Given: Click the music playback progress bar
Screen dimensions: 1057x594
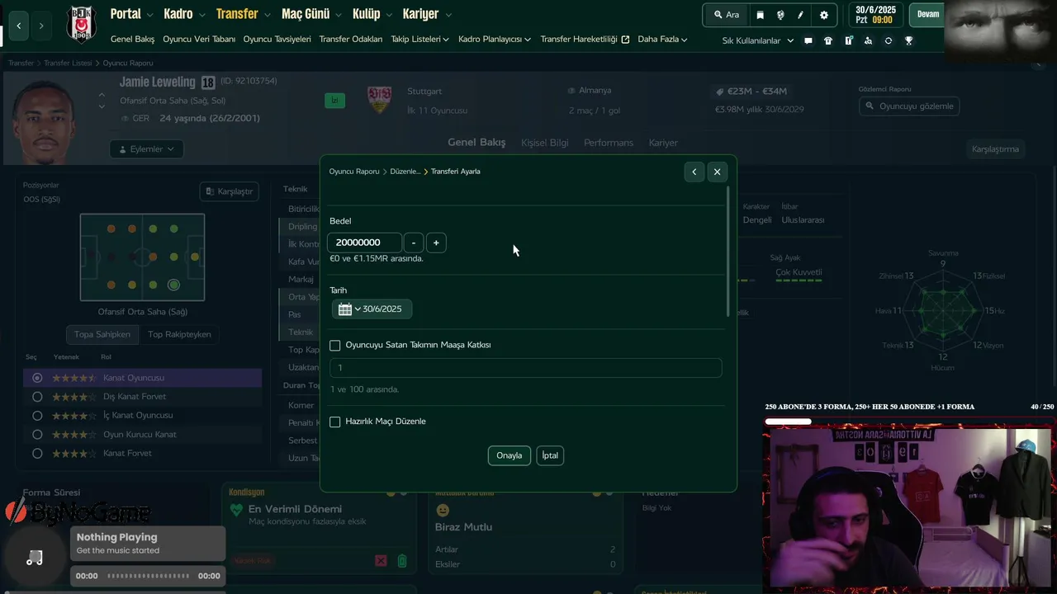Looking at the screenshot, I should [148, 576].
